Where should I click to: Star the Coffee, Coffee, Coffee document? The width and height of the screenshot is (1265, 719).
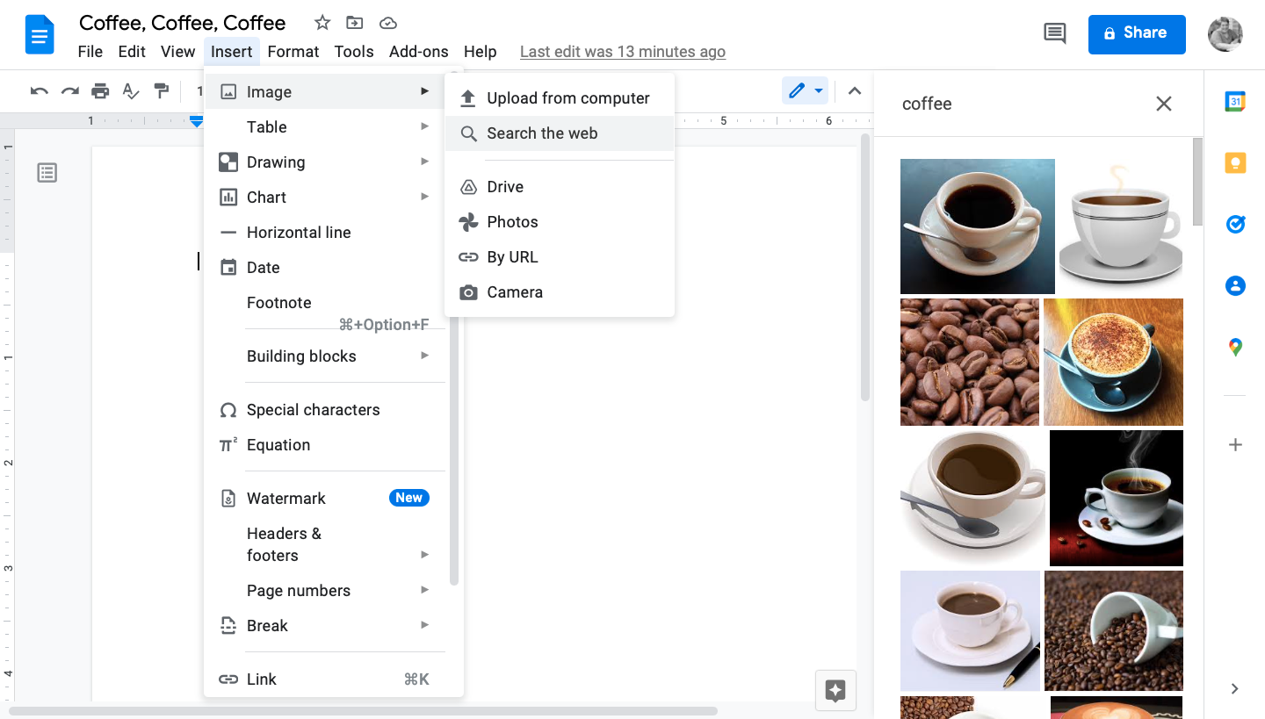coord(322,23)
